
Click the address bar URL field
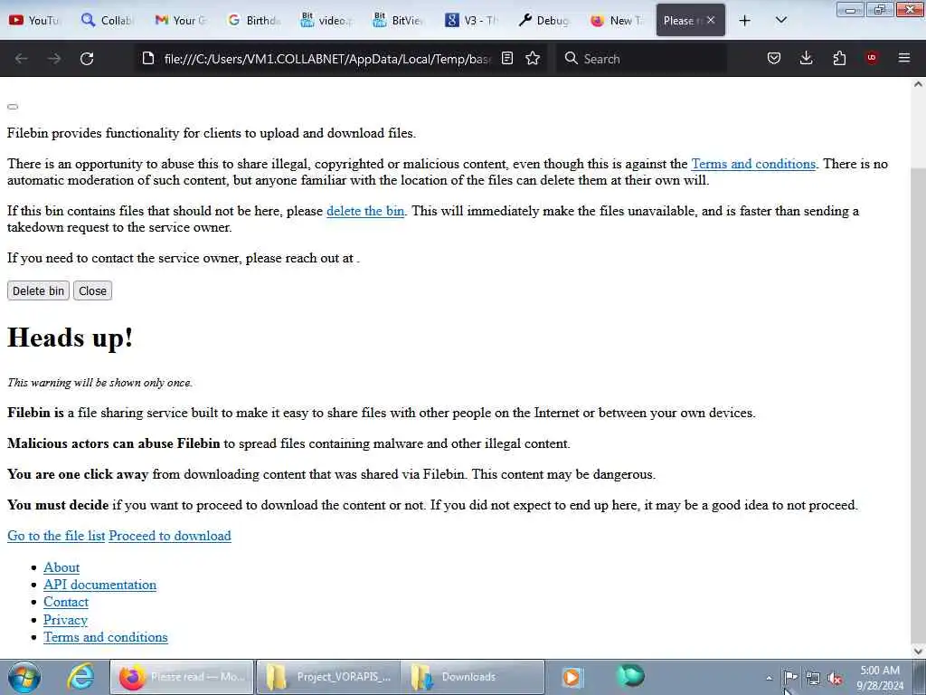point(327,59)
